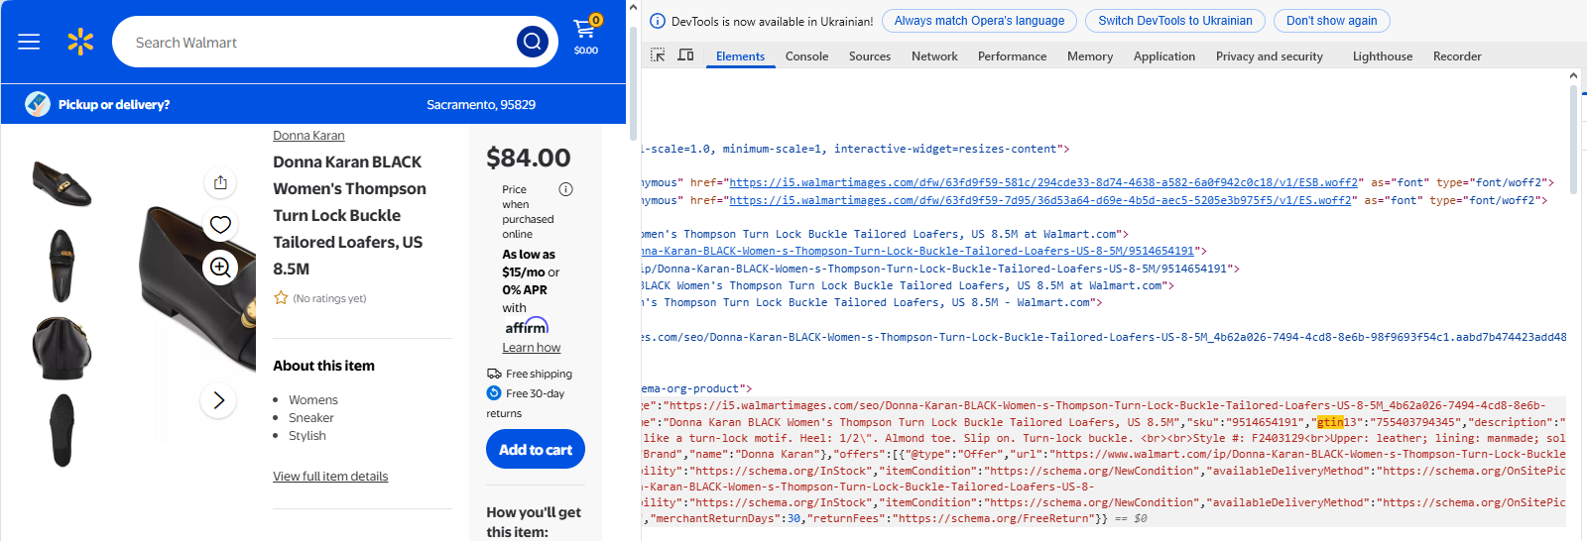The width and height of the screenshot is (1587, 541).
Task: Open the shopping cart showing $0.00
Action: (586, 36)
